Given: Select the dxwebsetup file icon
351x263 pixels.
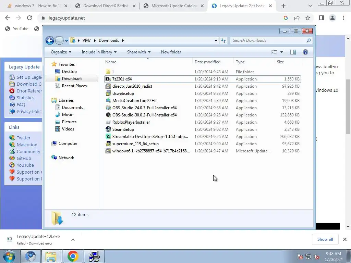Looking at the screenshot, I should click(x=108, y=93).
